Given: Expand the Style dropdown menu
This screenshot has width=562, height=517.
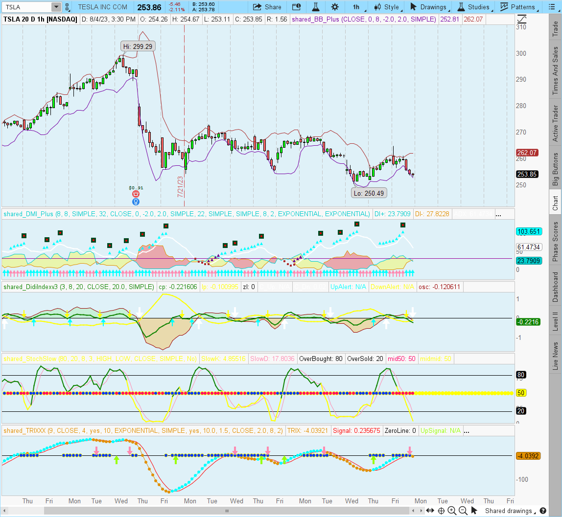Looking at the screenshot, I should 386,7.
